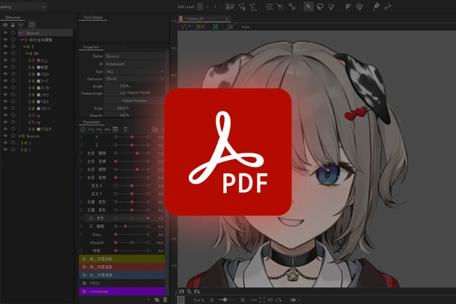The width and height of the screenshot is (456, 304).
Task: Click the canvas zoom slider
Action: click(x=228, y=300)
